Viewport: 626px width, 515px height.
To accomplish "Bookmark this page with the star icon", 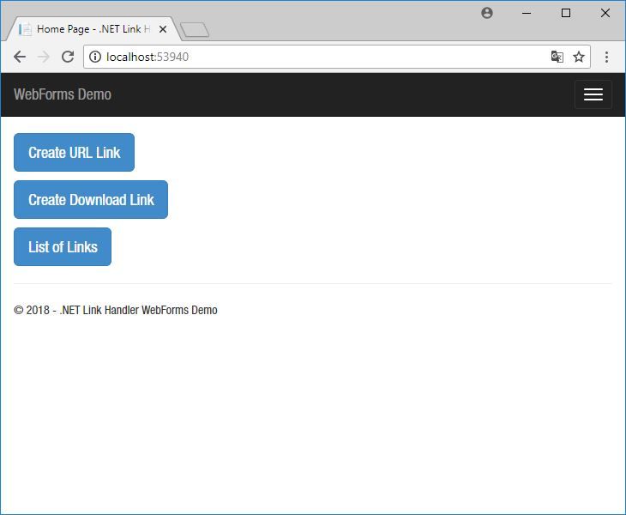I will (x=579, y=57).
